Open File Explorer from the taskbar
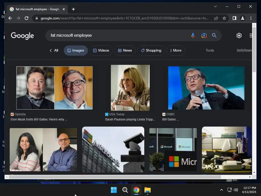The height and width of the screenshot is (196, 261). 148,190
